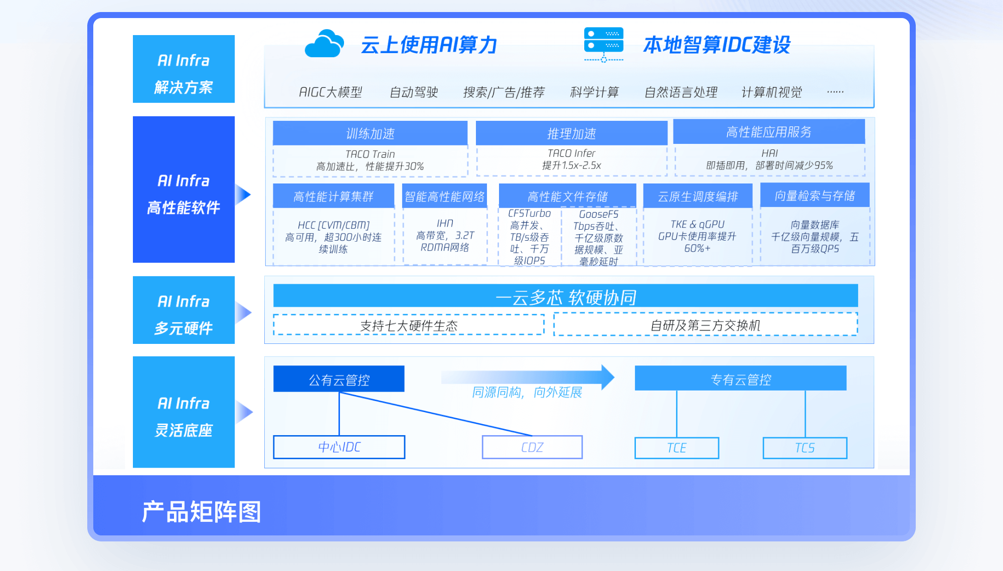1003x571 pixels.
Task: Click the 本地智算IDC建设 heading
Action: pos(717,45)
